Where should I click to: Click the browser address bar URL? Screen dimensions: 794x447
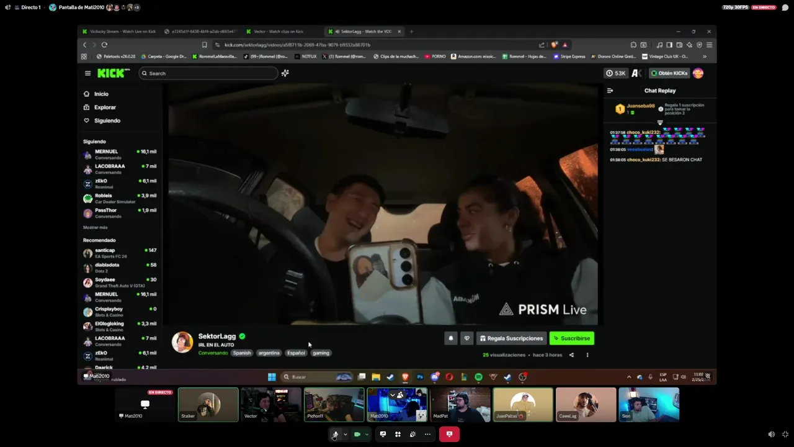[x=297, y=45]
